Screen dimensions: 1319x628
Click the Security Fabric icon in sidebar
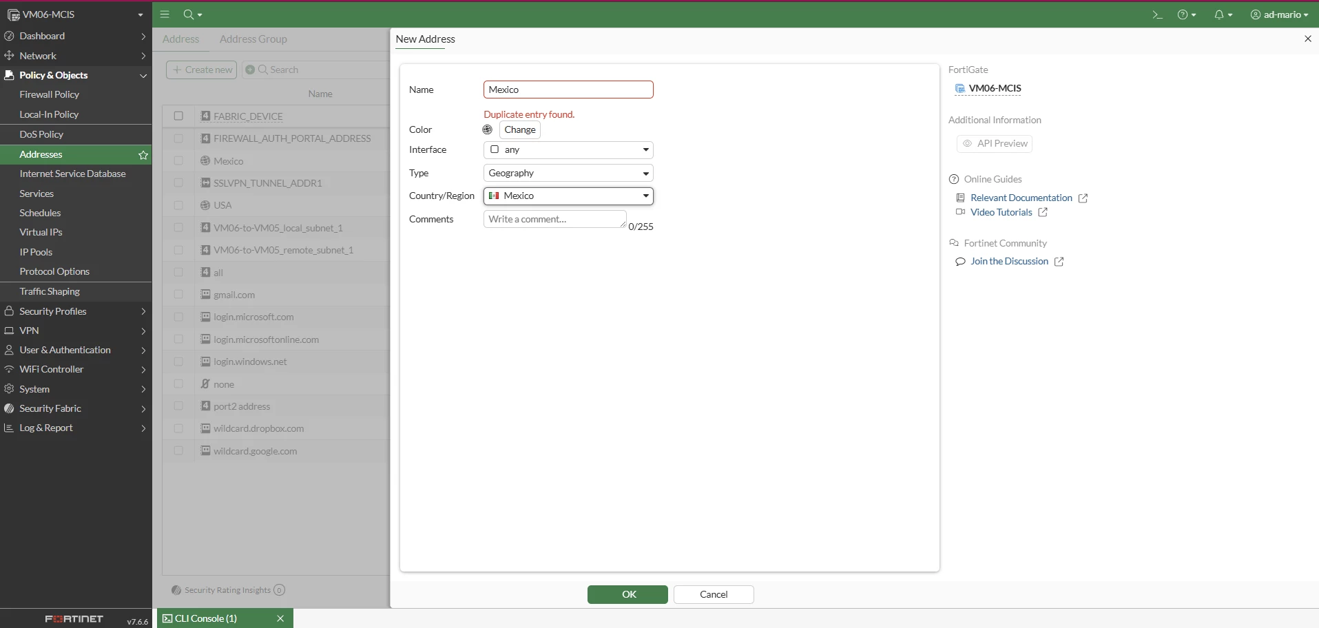9,408
